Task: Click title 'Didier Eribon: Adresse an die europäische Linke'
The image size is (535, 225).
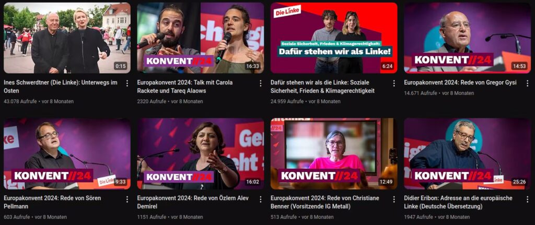Action: (x=458, y=202)
